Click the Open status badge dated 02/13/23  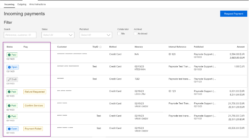(x=13, y=67)
